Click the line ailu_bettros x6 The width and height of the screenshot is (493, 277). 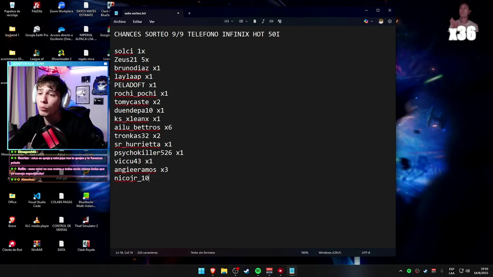tap(143, 127)
